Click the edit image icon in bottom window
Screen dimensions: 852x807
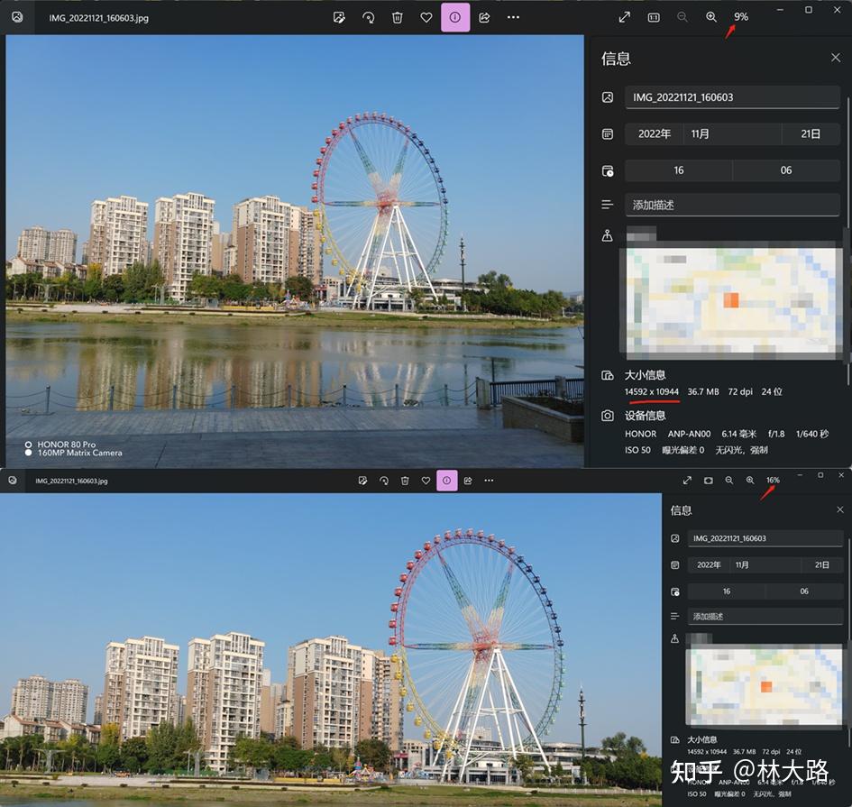(x=363, y=481)
